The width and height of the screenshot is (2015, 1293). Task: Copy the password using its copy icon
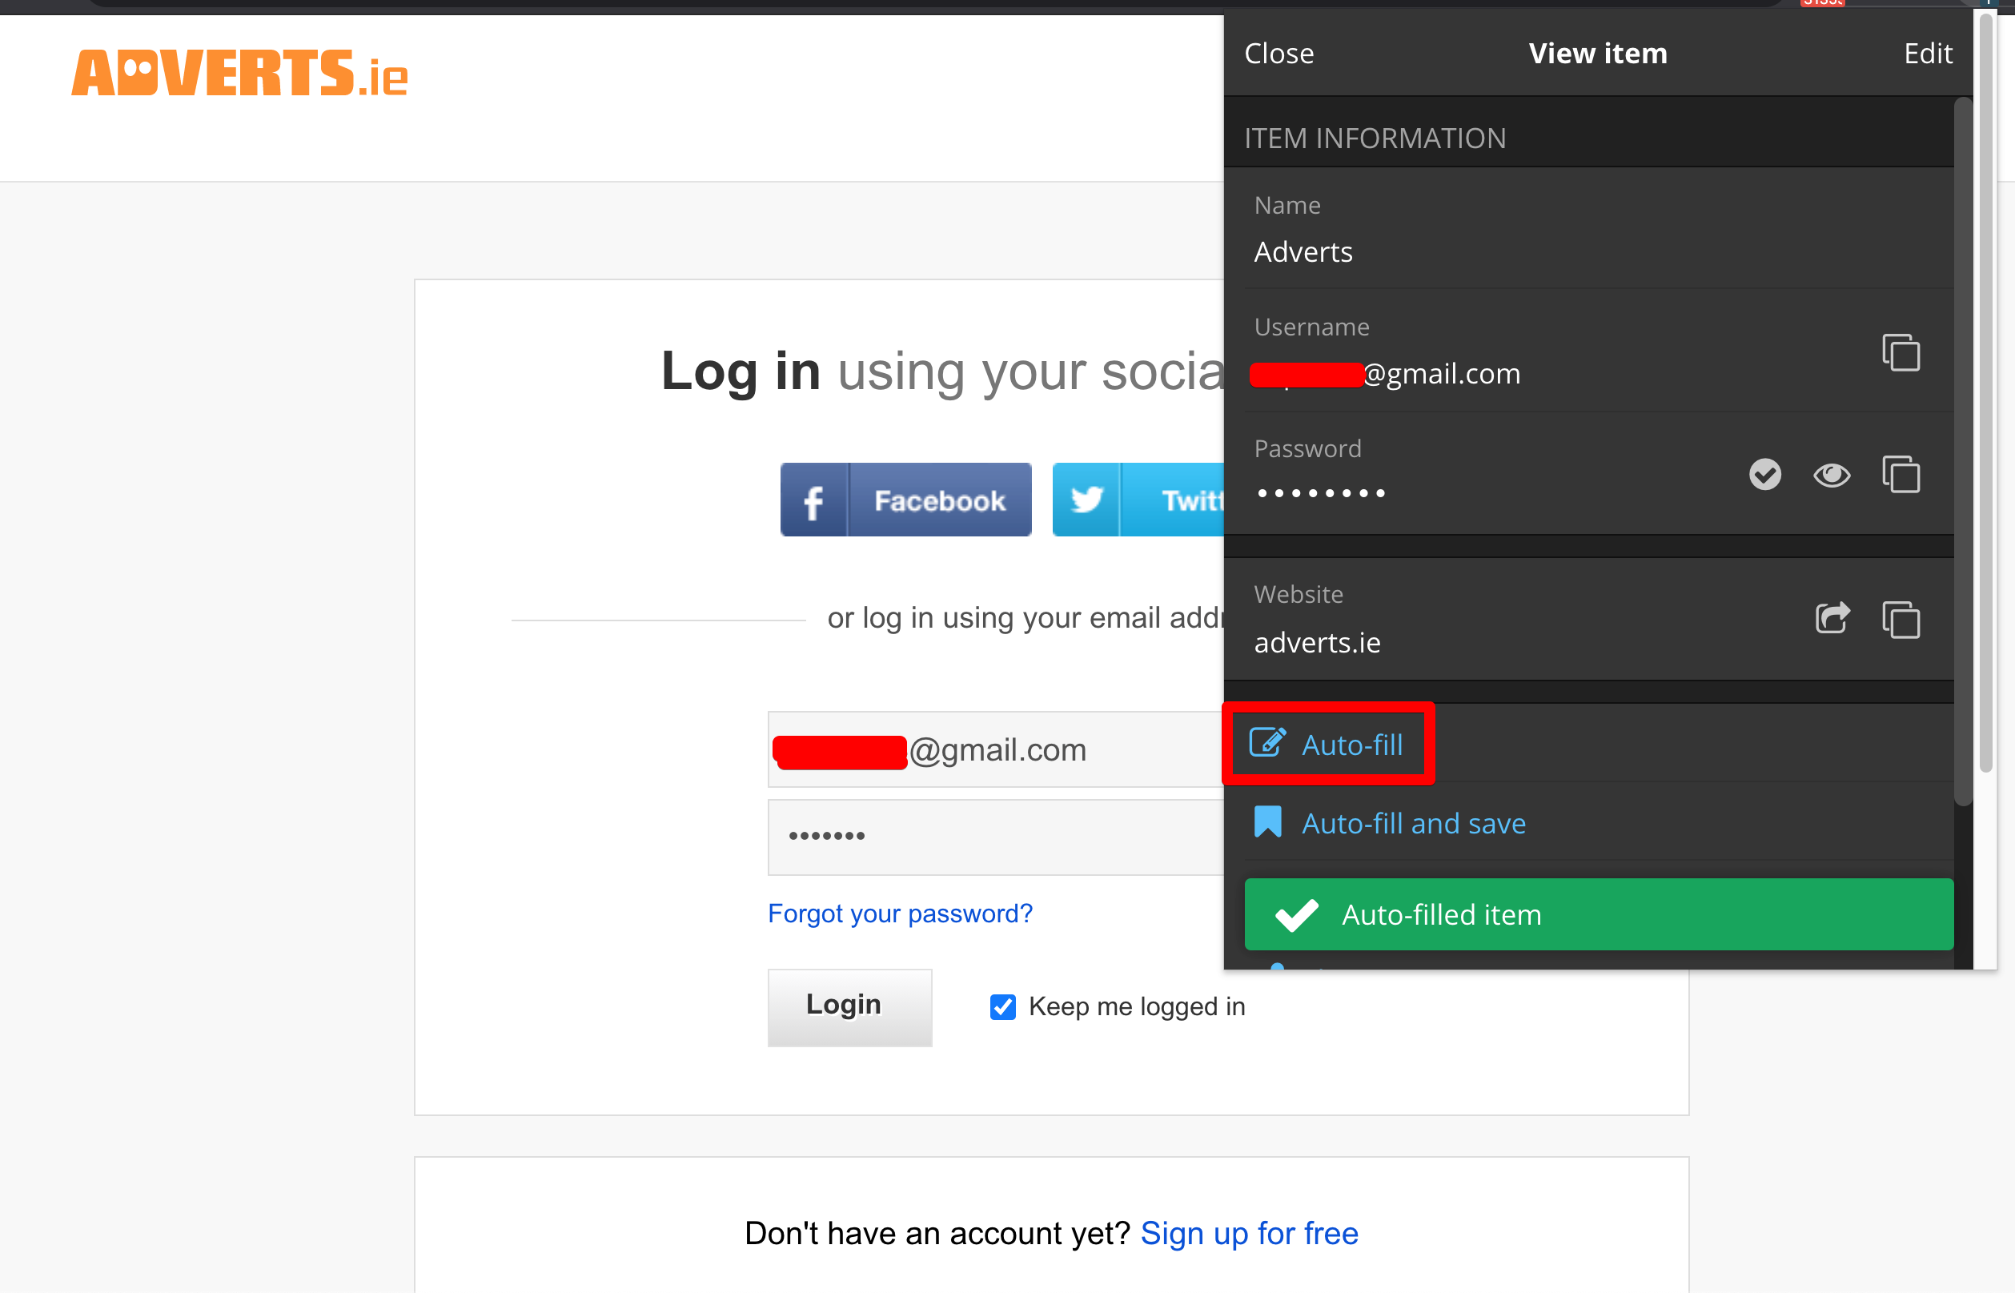tap(1900, 476)
